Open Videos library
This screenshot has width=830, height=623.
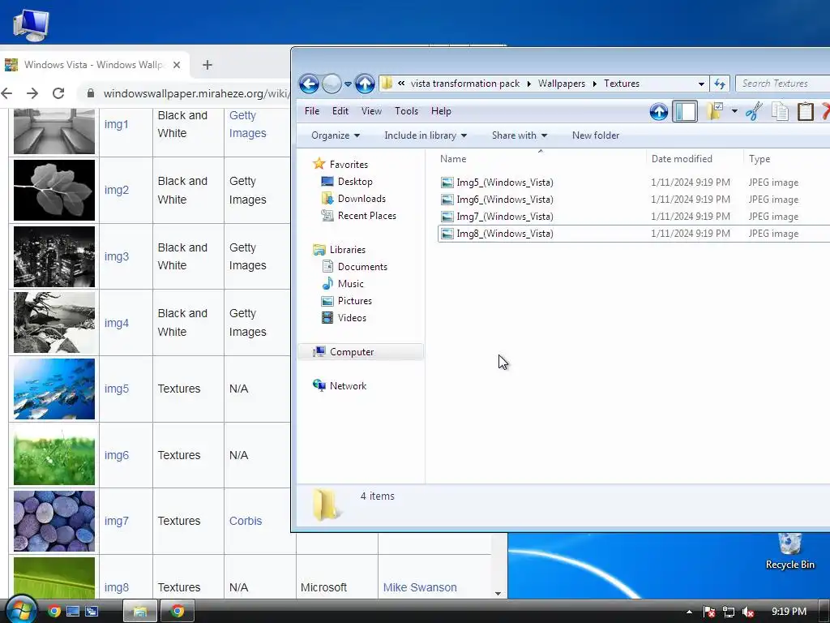click(x=352, y=317)
